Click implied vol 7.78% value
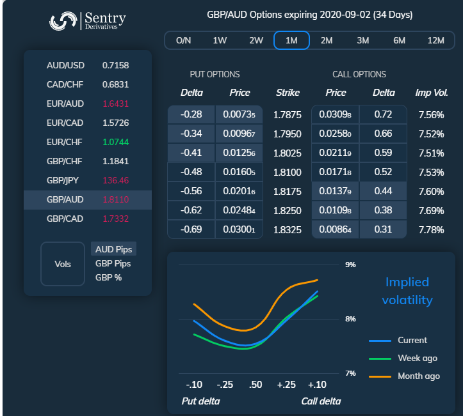The image size is (463, 416). [x=431, y=230]
